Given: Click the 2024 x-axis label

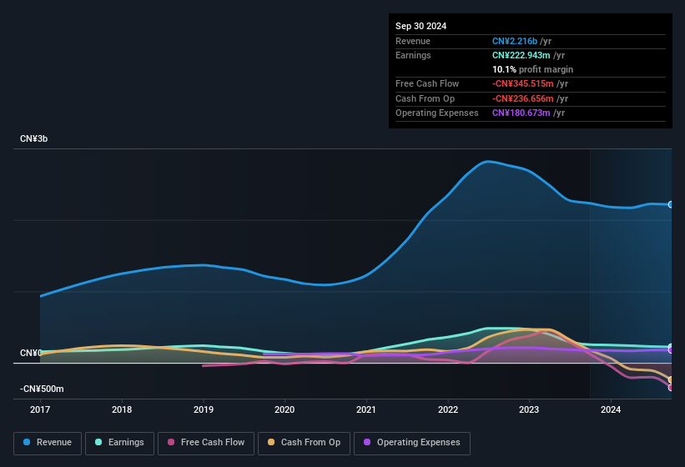Looking at the screenshot, I should [611, 409].
